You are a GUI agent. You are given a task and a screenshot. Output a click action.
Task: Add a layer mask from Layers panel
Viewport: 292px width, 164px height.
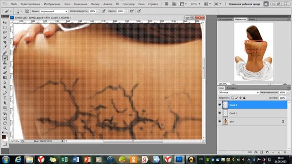click(x=261, y=152)
